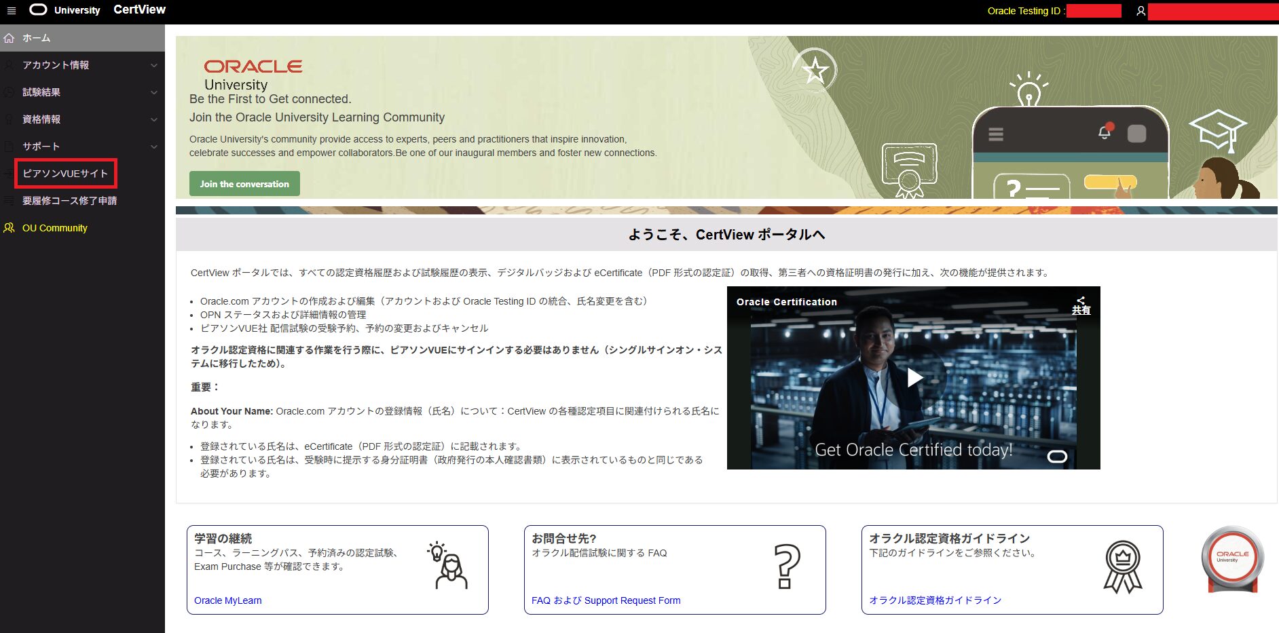Click the home icon in sidebar
The height and width of the screenshot is (633, 1279).
pos(9,38)
